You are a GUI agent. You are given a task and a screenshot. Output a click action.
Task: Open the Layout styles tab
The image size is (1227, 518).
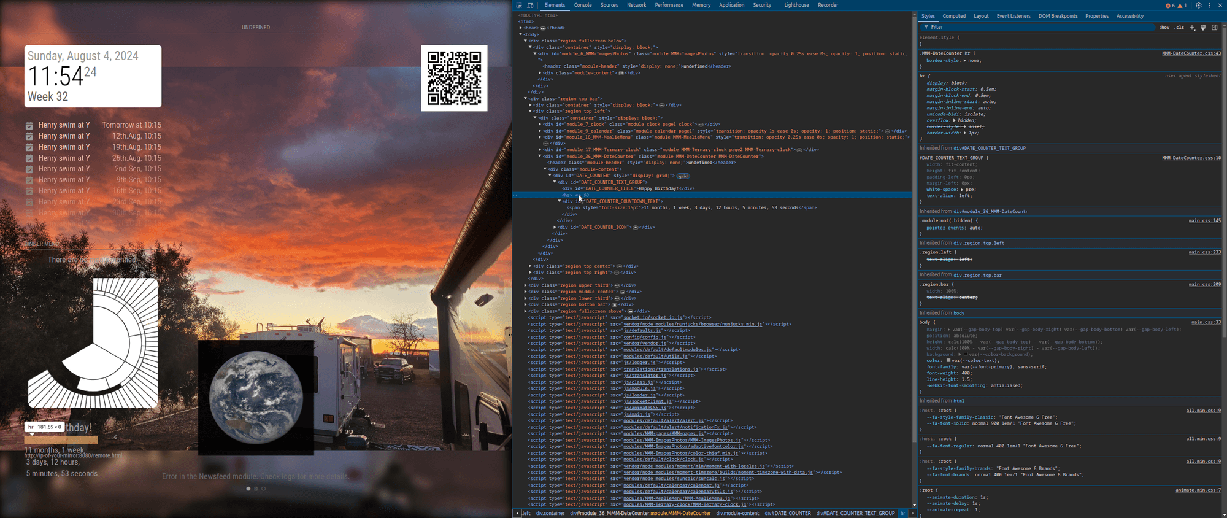point(981,16)
